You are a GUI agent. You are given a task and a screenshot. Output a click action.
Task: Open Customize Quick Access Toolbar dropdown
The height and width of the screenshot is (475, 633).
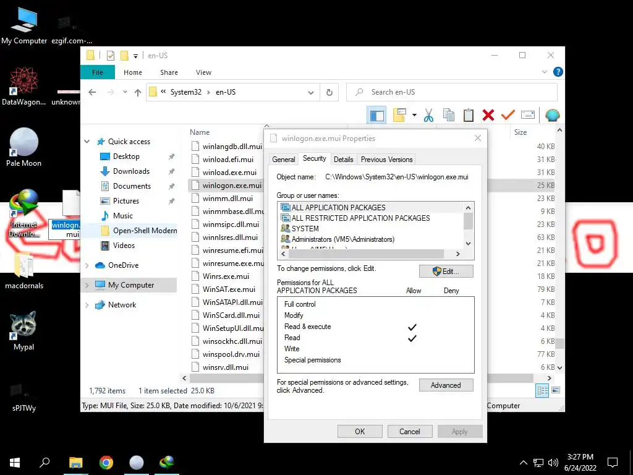pyautogui.click(x=135, y=56)
